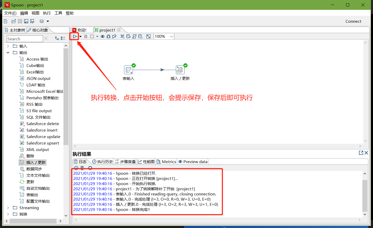Switch to the 核心对象 tab
Image resolution: width=373 pixels, height=228 pixels.
[x=38, y=30]
